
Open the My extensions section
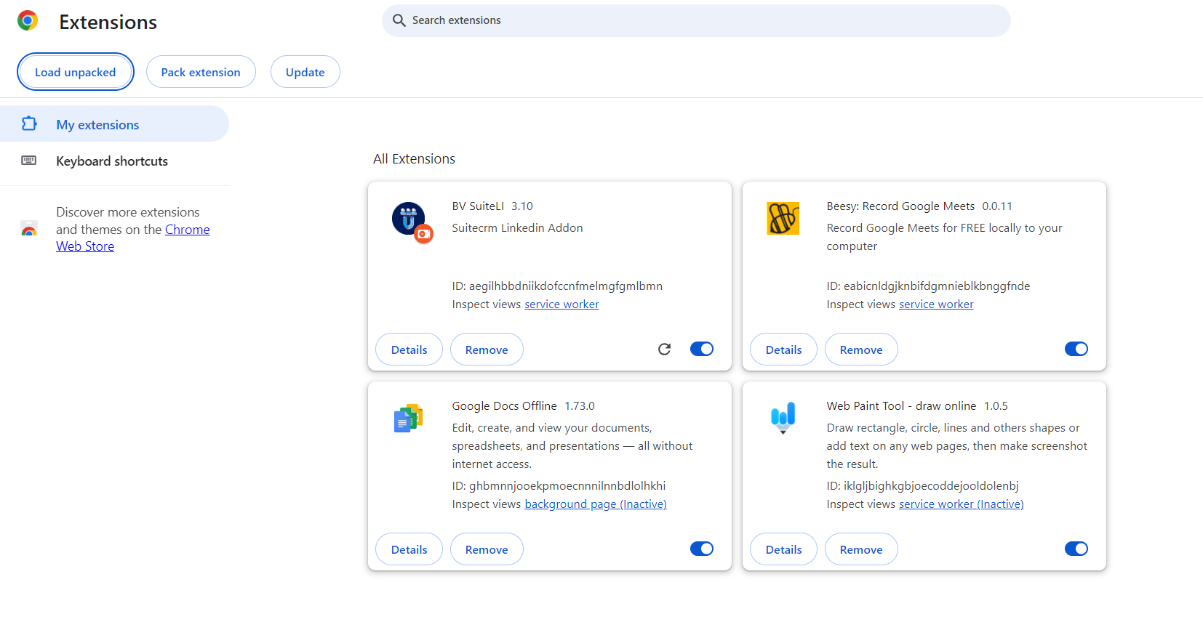point(114,124)
